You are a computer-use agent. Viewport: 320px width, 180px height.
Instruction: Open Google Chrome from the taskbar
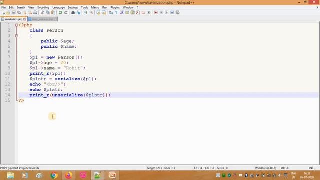54,175
